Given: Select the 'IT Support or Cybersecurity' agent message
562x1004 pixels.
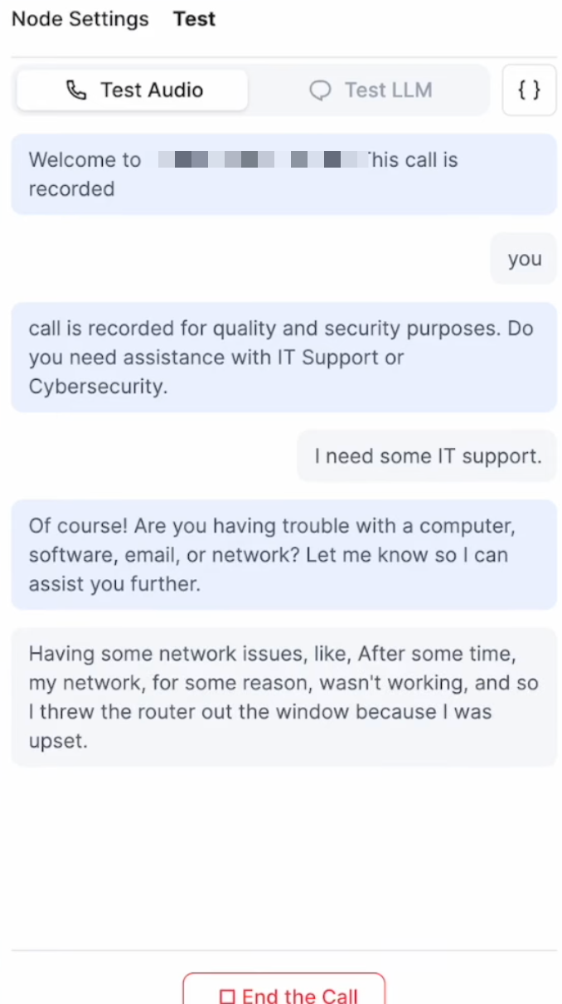Looking at the screenshot, I should [x=283, y=357].
